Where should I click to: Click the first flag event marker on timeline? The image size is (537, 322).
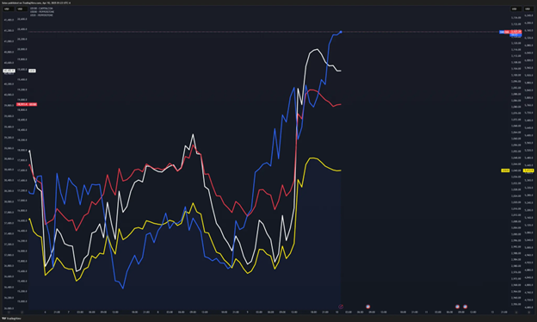pyautogui.click(x=367, y=307)
